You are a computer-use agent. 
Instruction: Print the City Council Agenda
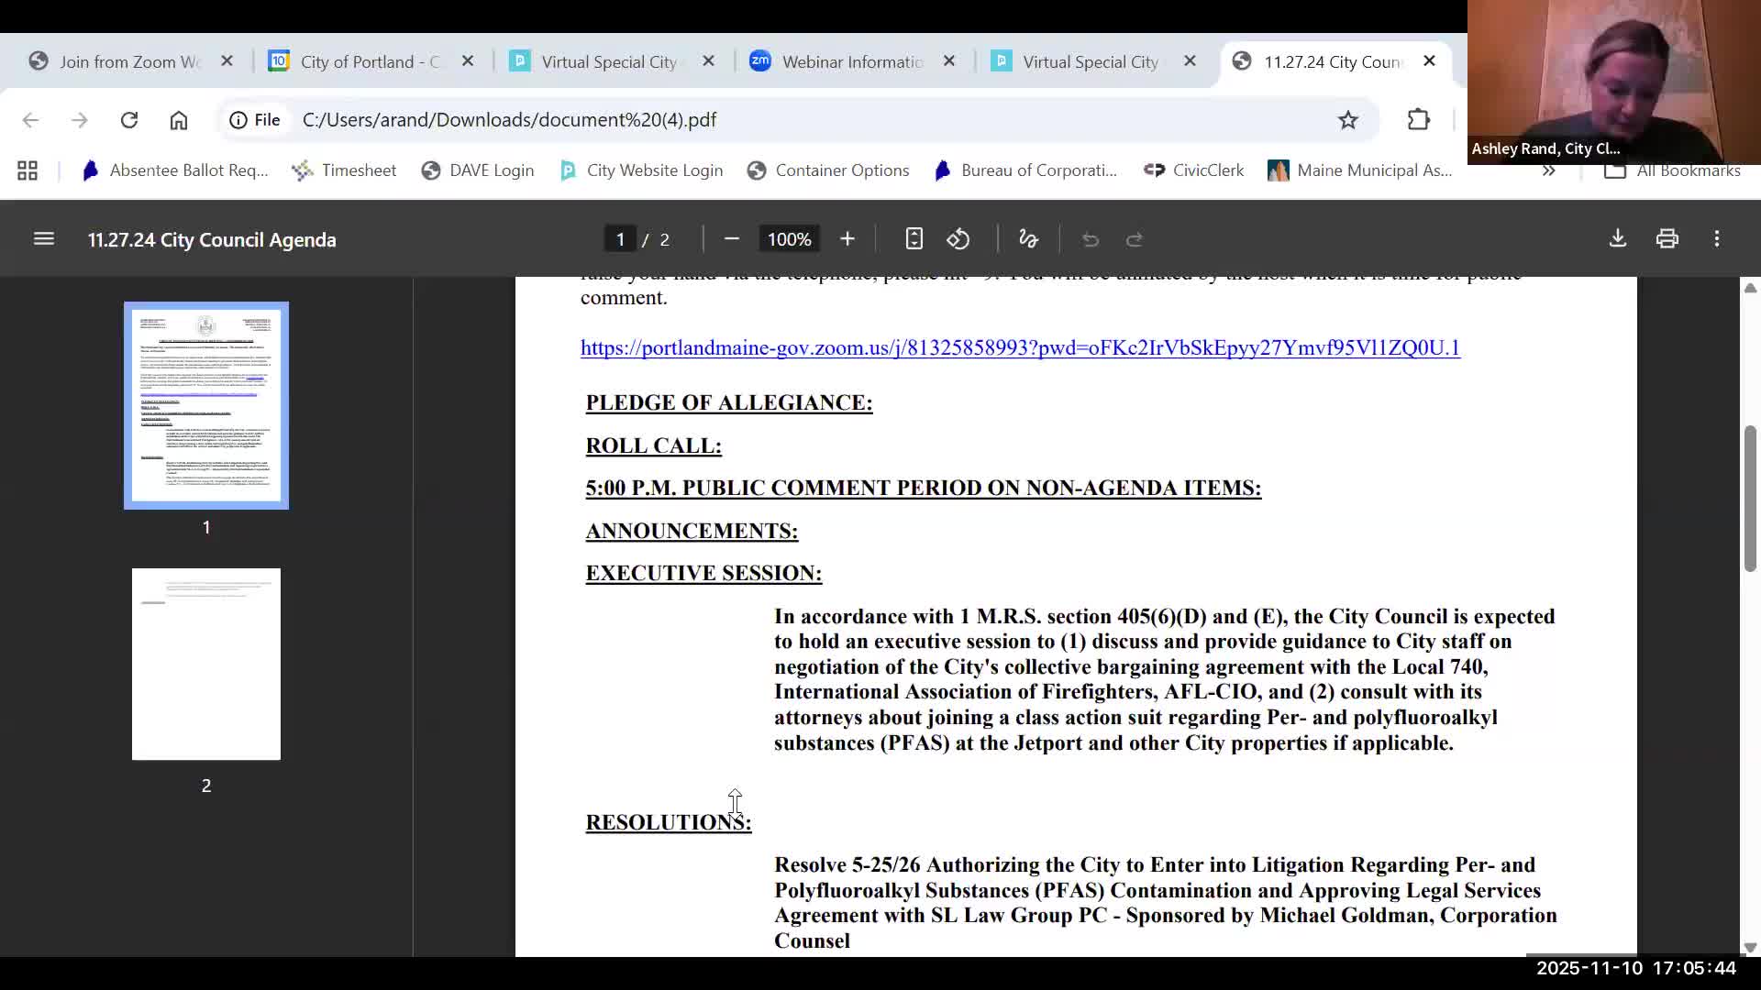pyautogui.click(x=1667, y=239)
